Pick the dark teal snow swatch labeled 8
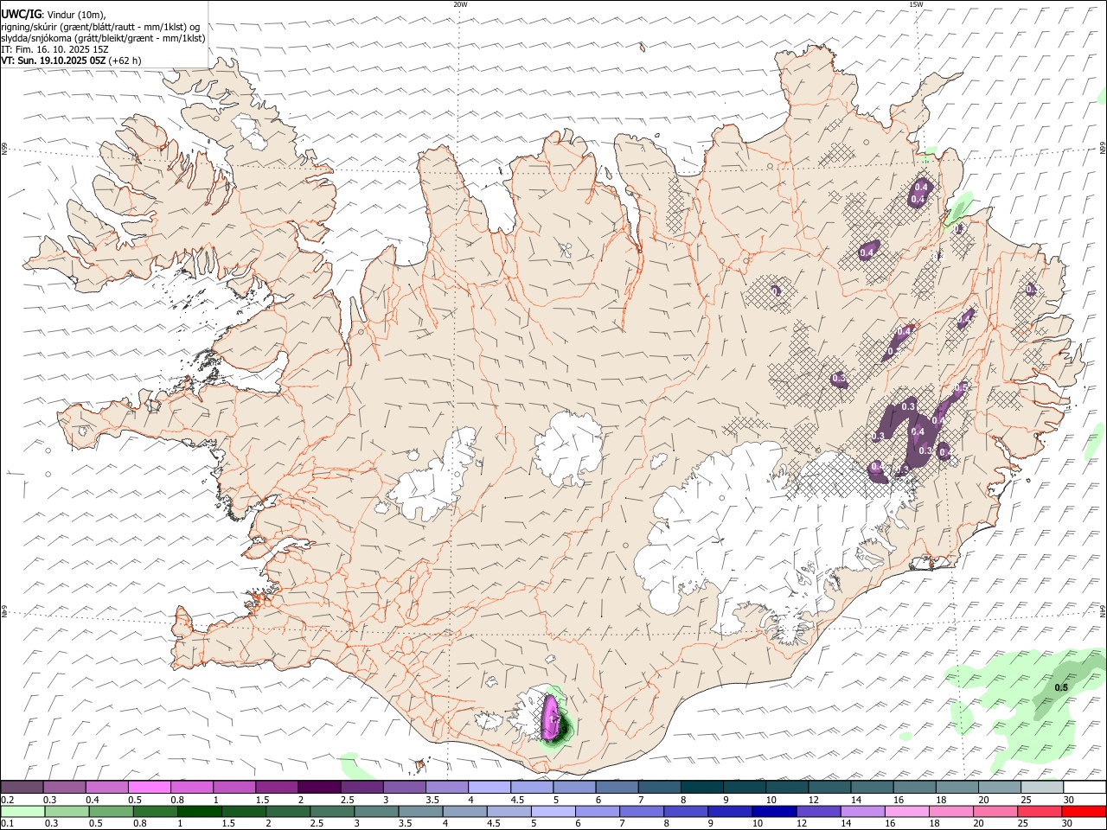The height and width of the screenshot is (830, 1107). 702,787
